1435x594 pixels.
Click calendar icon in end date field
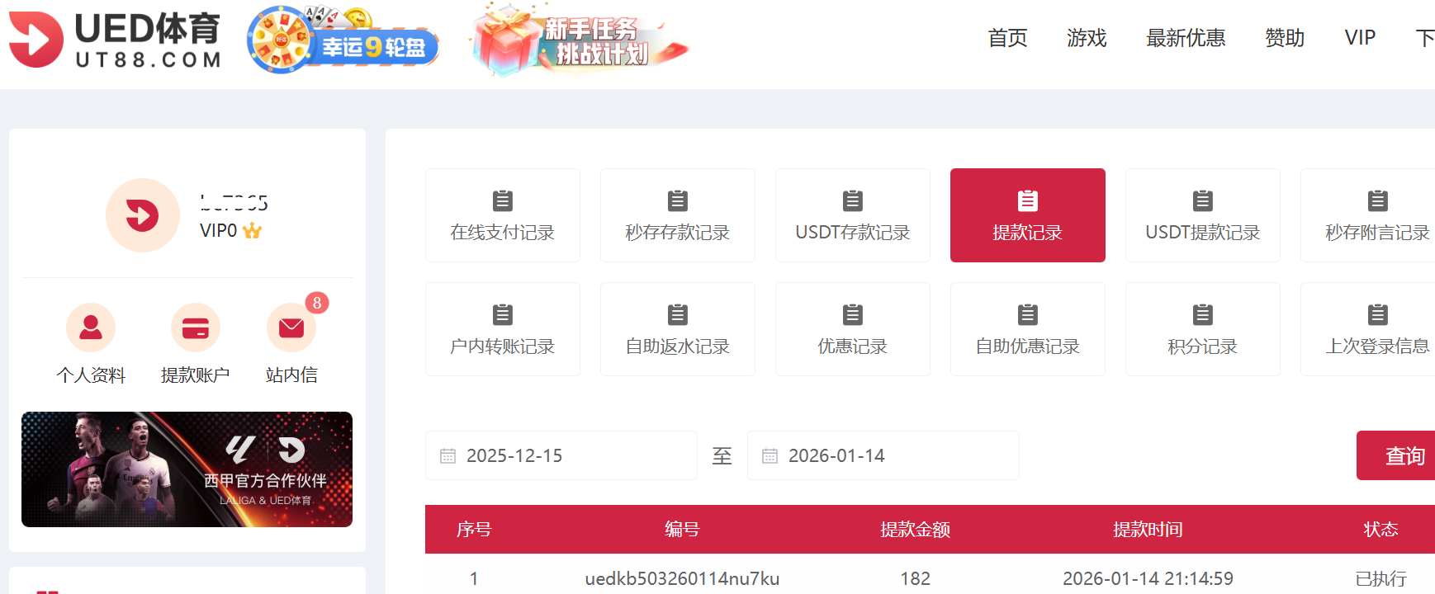pyautogui.click(x=770, y=455)
